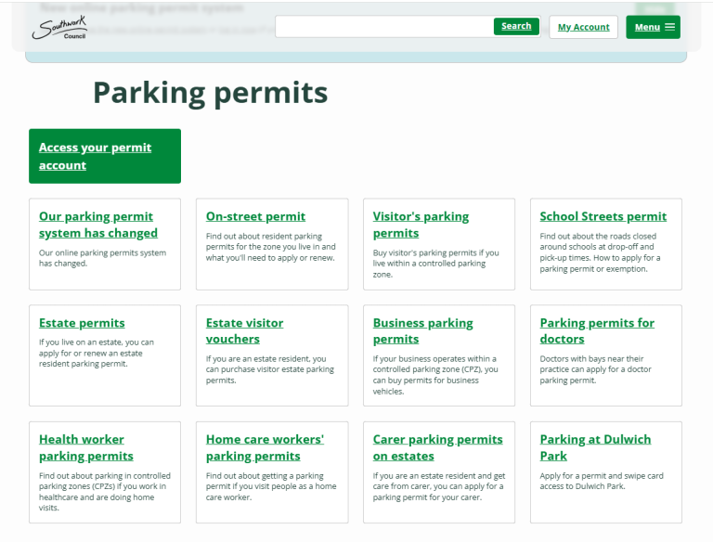Click the Southwark Council logo

pyautogui.click(x=59, y=29)
